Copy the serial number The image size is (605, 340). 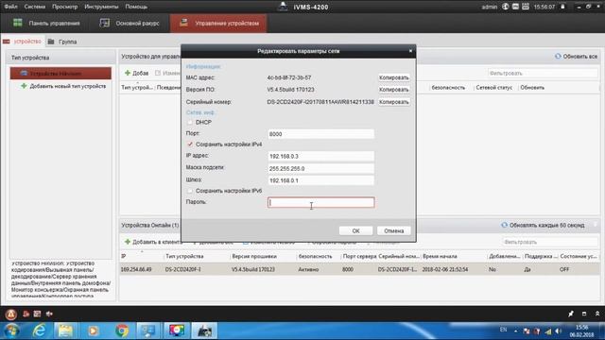(393, 102)
